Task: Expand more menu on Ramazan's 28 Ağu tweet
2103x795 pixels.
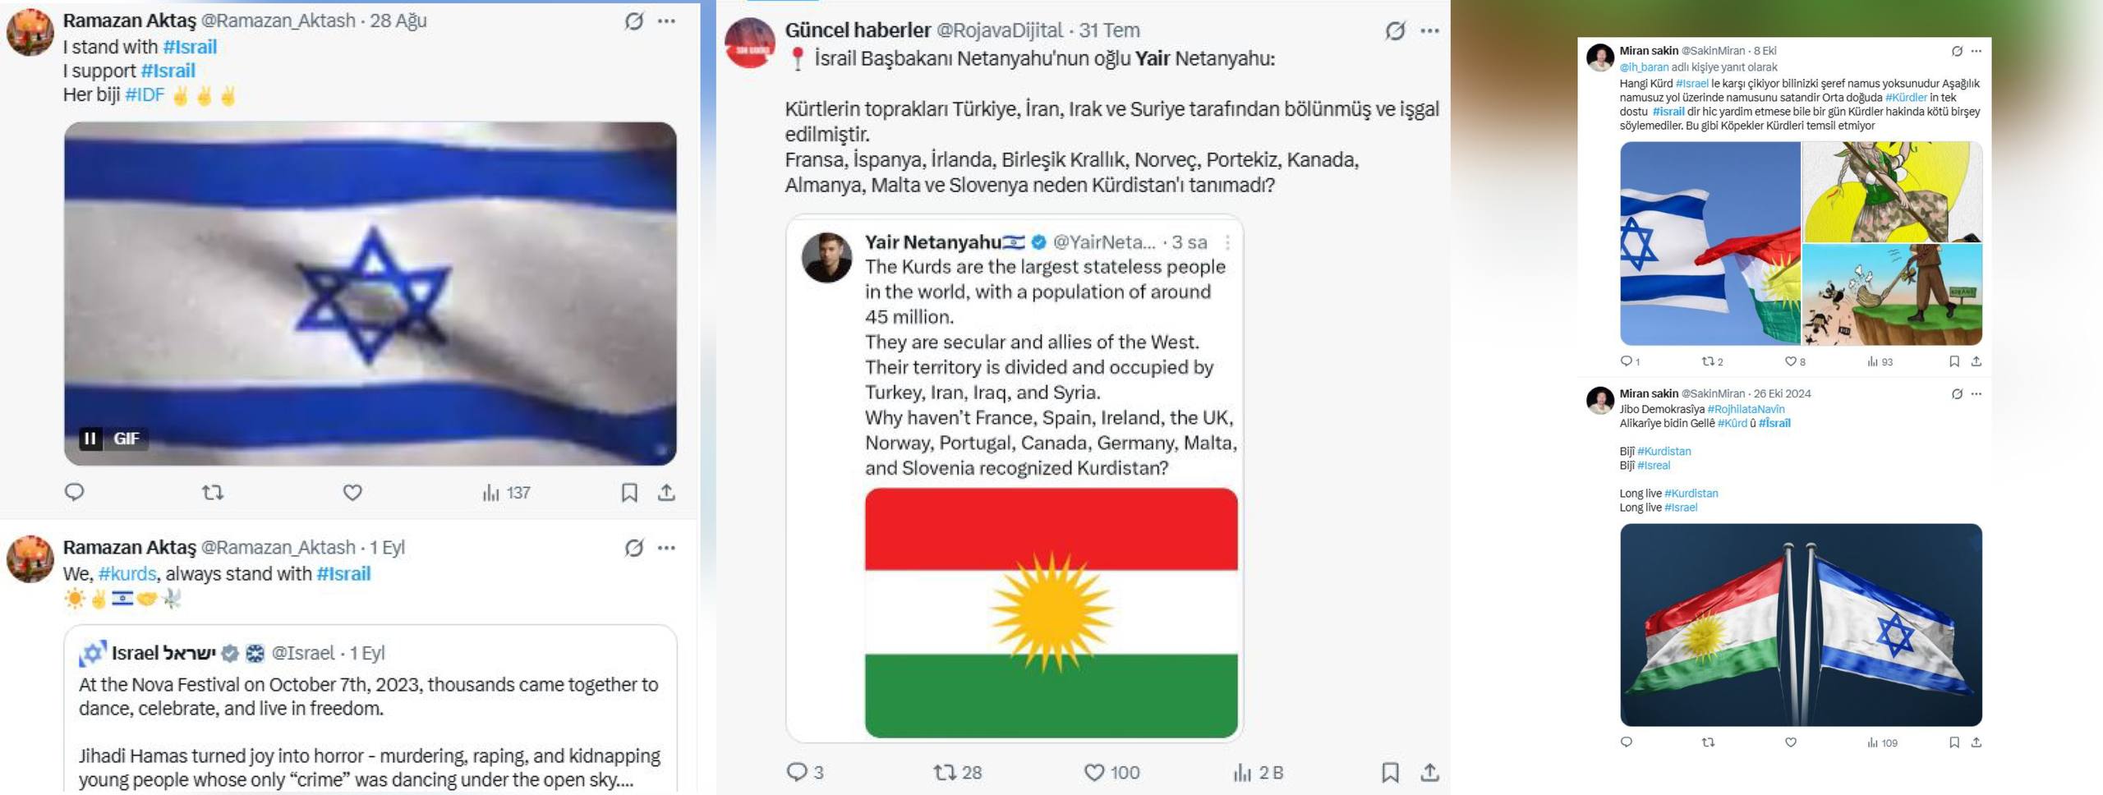Action: pyautogui.click(x=666, y=21)
